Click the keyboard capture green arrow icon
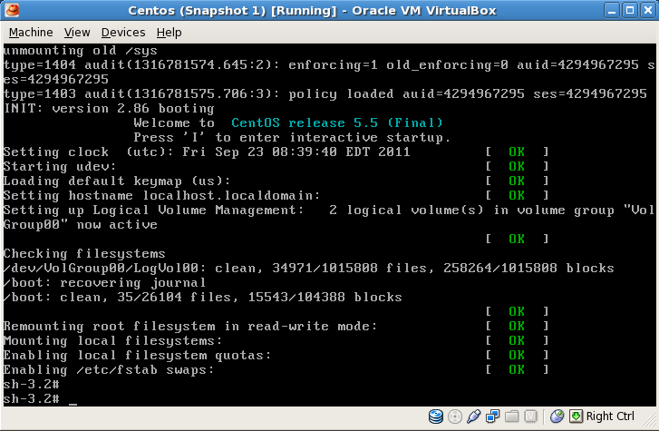 (x=576, y=416)
